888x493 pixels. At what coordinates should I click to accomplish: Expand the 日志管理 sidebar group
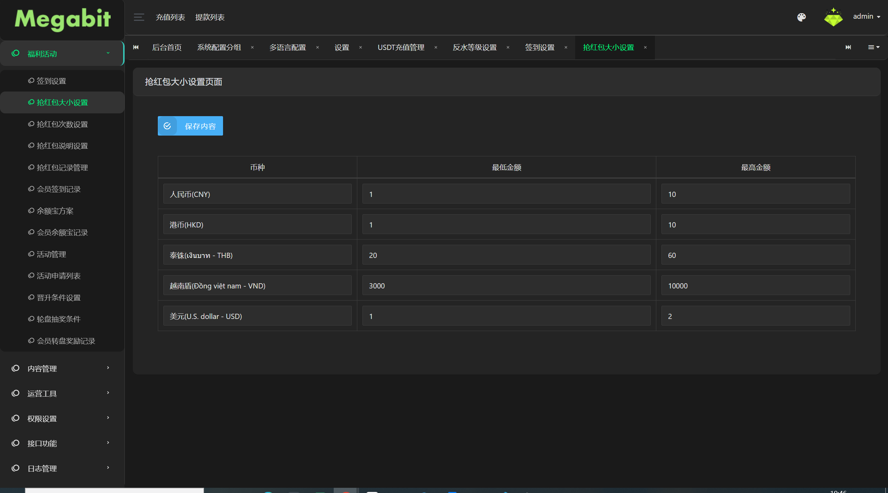[x=62, y=468]
